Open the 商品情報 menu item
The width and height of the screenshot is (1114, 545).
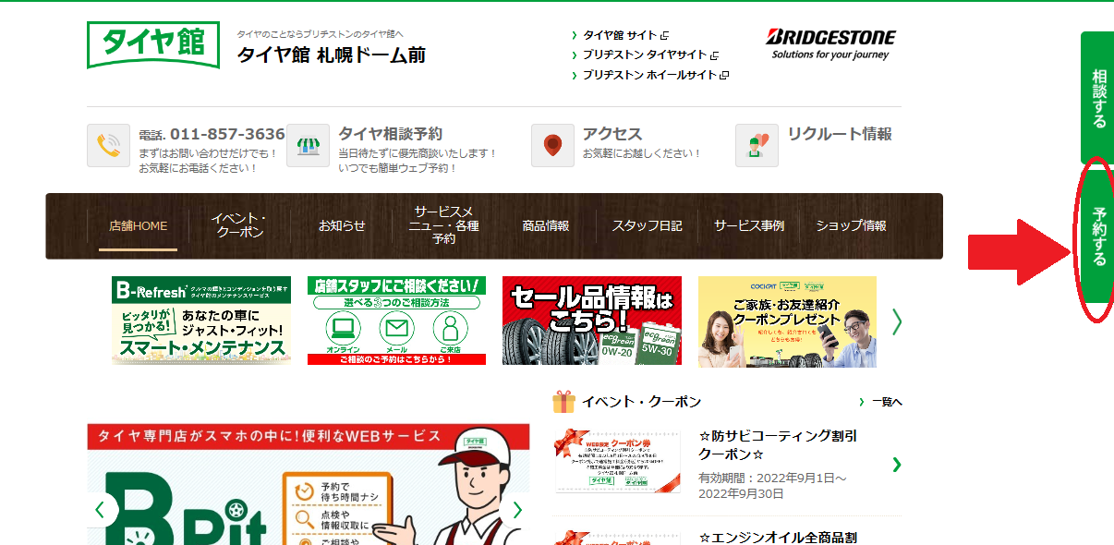point(545,225)
